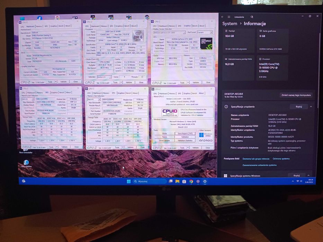The height and width of the screenshot is (242, 323).
Task: Open the Pamięć 924 GB storage card
Action: [239, 40]
